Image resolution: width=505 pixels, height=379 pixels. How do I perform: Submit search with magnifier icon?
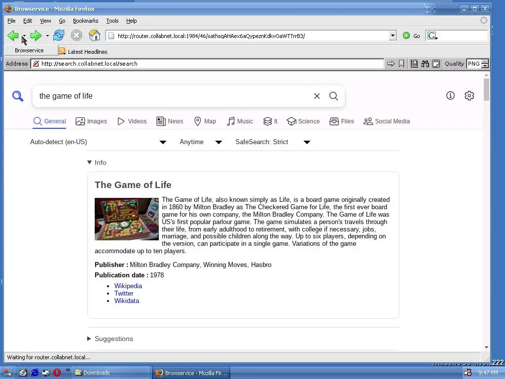(334, 96)
